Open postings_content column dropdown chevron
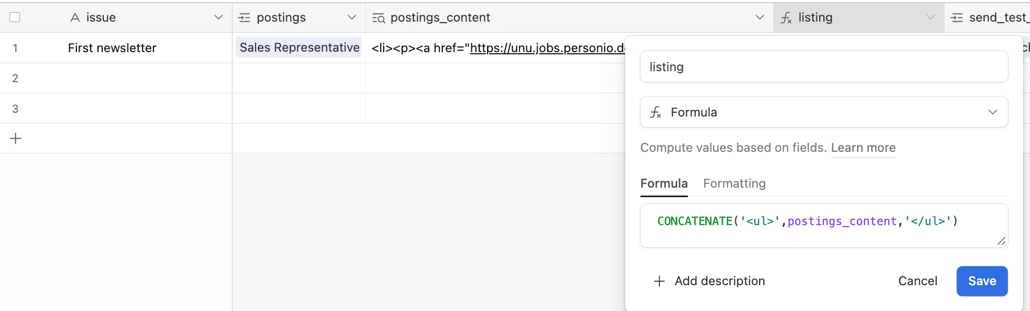 760,17
